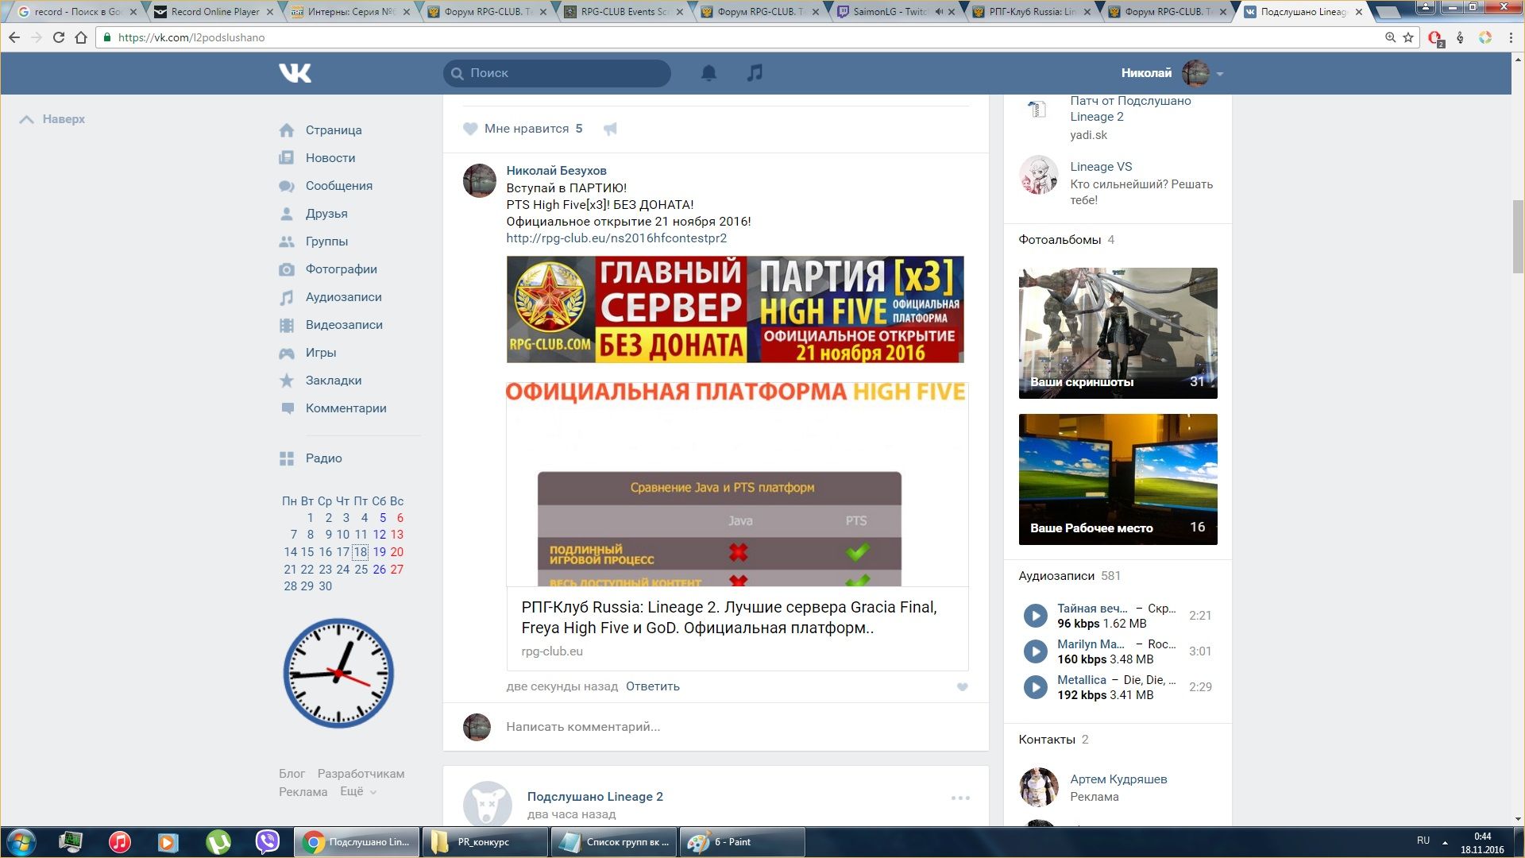The image size is (1525, 858).
Task: Open Страница in the left menu
Action: (x=333, y=130)
